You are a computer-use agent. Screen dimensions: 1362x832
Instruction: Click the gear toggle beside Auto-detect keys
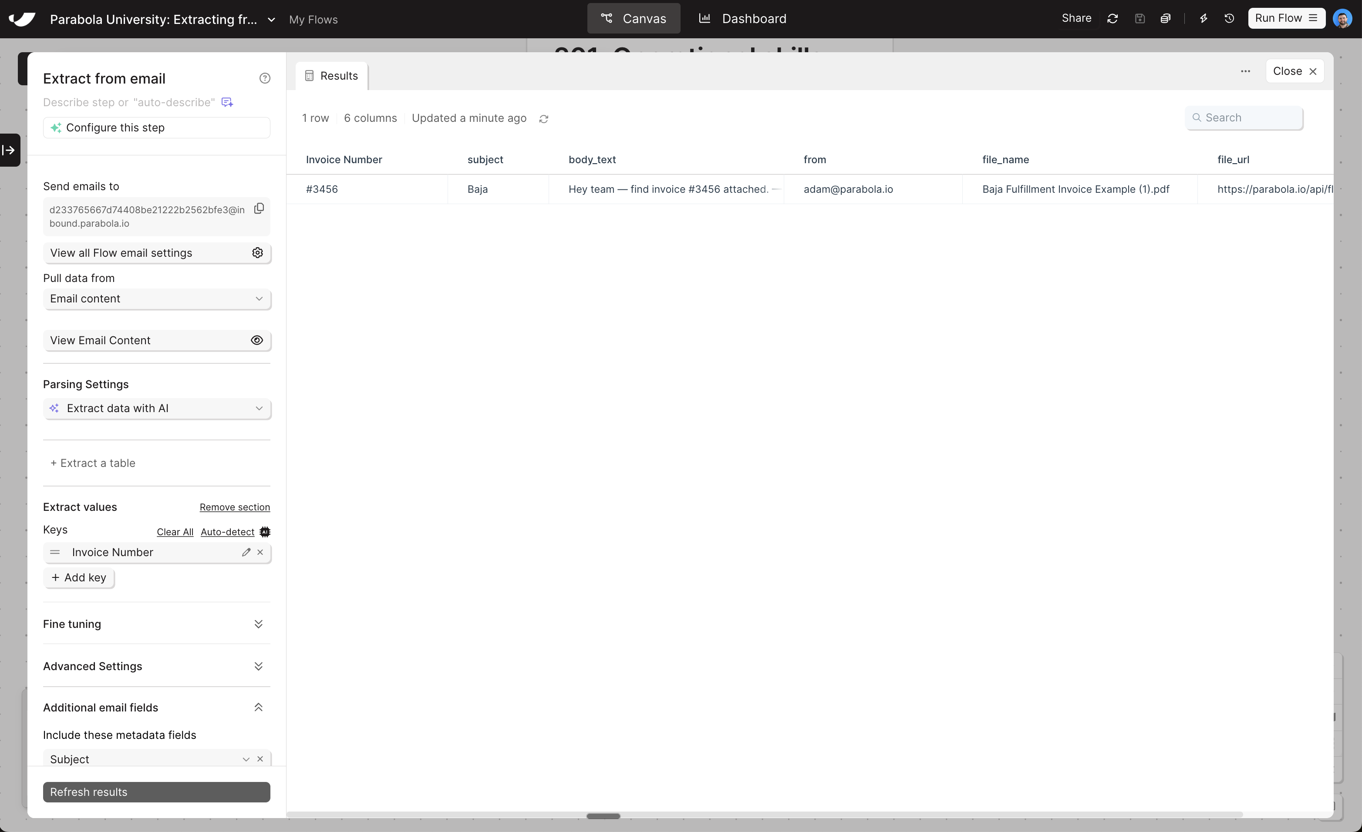click(x=265, y=531)
